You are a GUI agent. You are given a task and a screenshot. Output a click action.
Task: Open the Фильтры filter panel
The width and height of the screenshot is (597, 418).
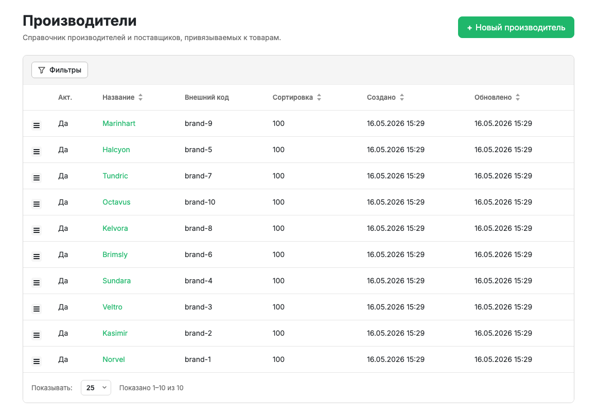click(x=60, y=70)
